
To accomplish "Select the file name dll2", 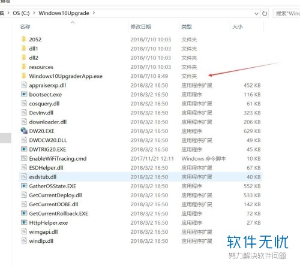I will tap(34, 58).
